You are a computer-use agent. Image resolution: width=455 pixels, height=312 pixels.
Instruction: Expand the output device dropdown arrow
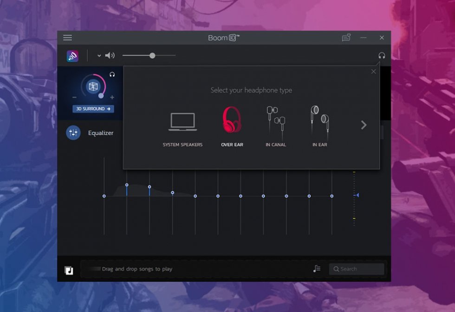pos(99,55)
